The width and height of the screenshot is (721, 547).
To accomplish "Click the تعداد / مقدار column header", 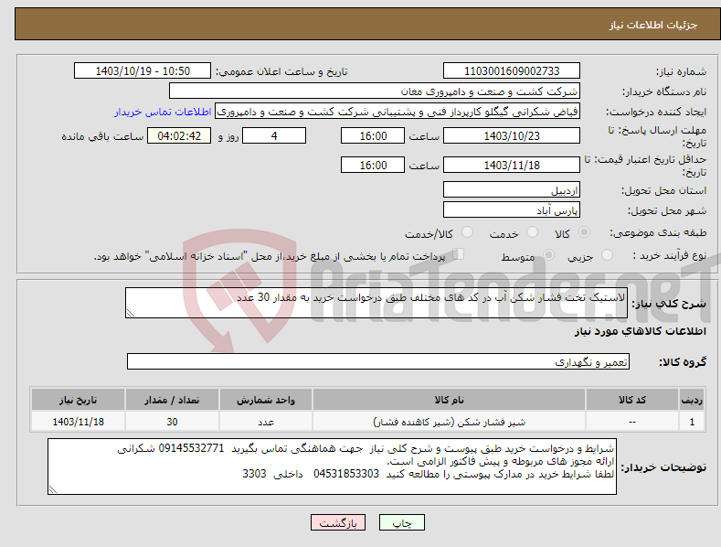I will click(x=172, y=400).
